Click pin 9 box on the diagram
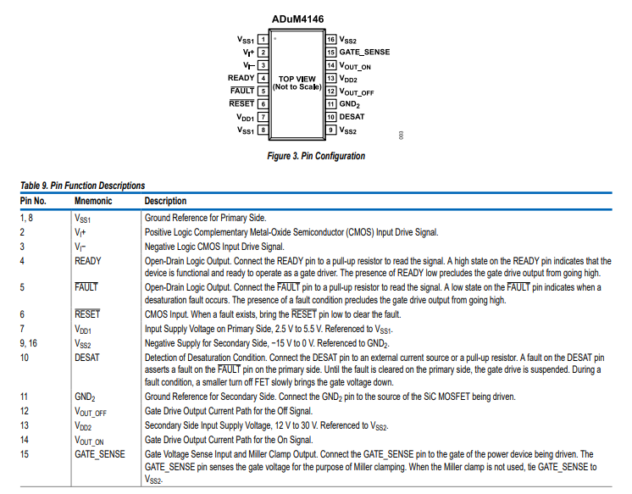This screenshot has width=632, height=494. (x=331, y=130)
